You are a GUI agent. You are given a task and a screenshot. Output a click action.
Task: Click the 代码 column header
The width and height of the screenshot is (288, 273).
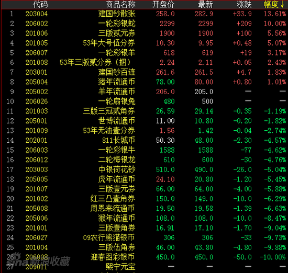click(40, 4)
